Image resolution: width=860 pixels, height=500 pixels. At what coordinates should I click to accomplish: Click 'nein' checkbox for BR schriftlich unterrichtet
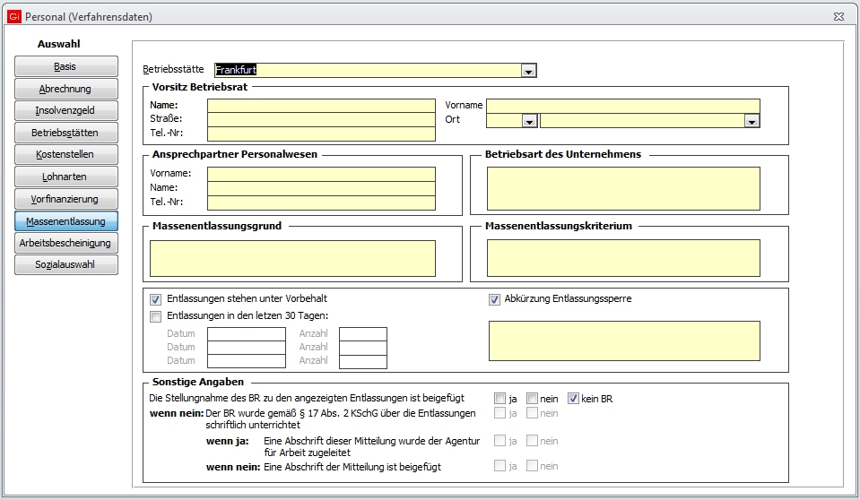[x=532, y=413]
